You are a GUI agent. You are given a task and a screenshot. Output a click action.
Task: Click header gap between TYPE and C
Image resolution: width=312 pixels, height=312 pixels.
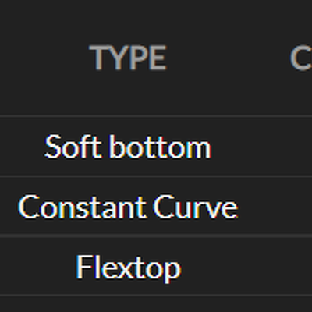point(228,58)
